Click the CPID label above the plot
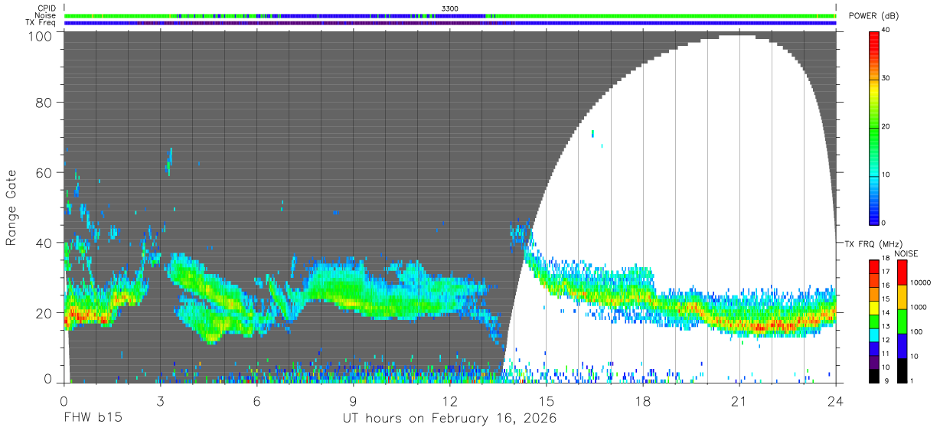This screenshot has width=940, height=434. click(x=47, y=8)
